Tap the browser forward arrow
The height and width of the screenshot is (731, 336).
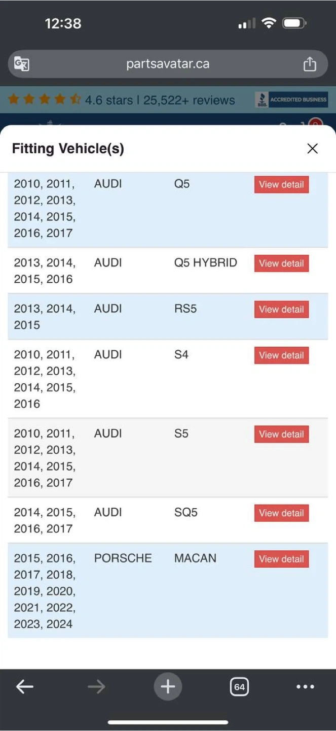tap(96, 687)
